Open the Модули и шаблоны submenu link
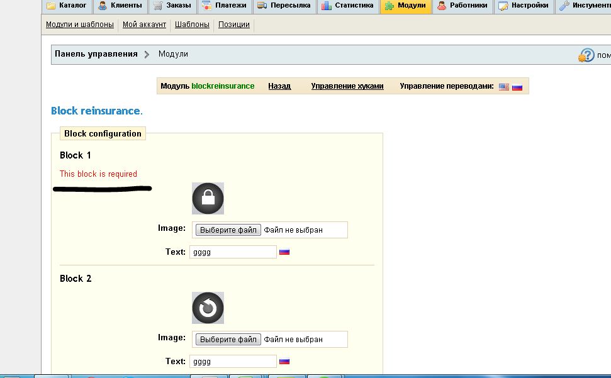 (x=80, y=25)
